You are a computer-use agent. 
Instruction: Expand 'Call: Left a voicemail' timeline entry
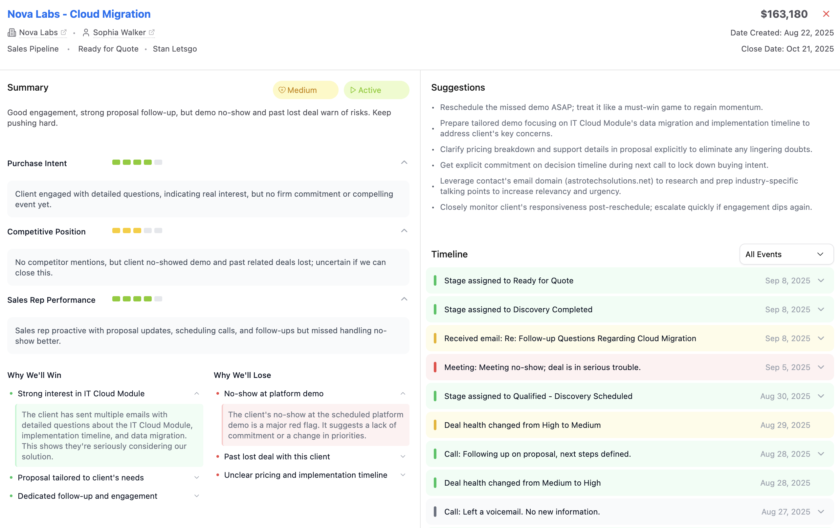[x=821, y=512]
